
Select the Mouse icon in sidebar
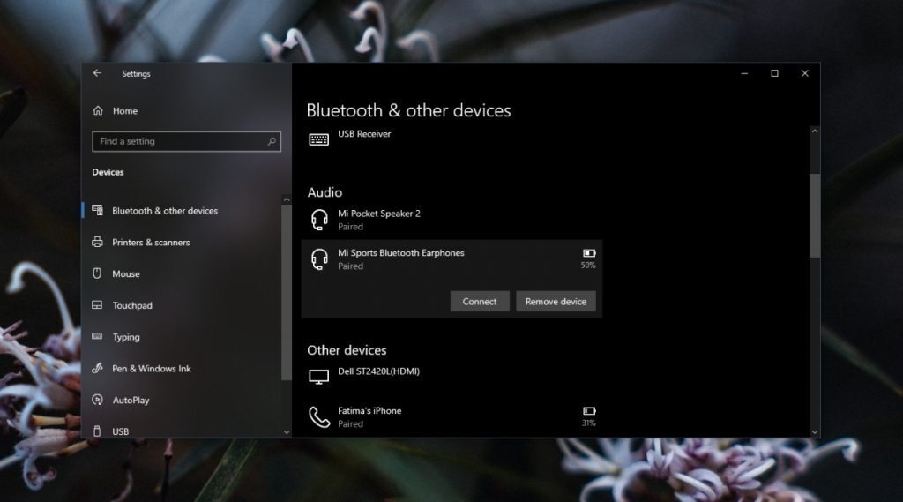point(97,273)
